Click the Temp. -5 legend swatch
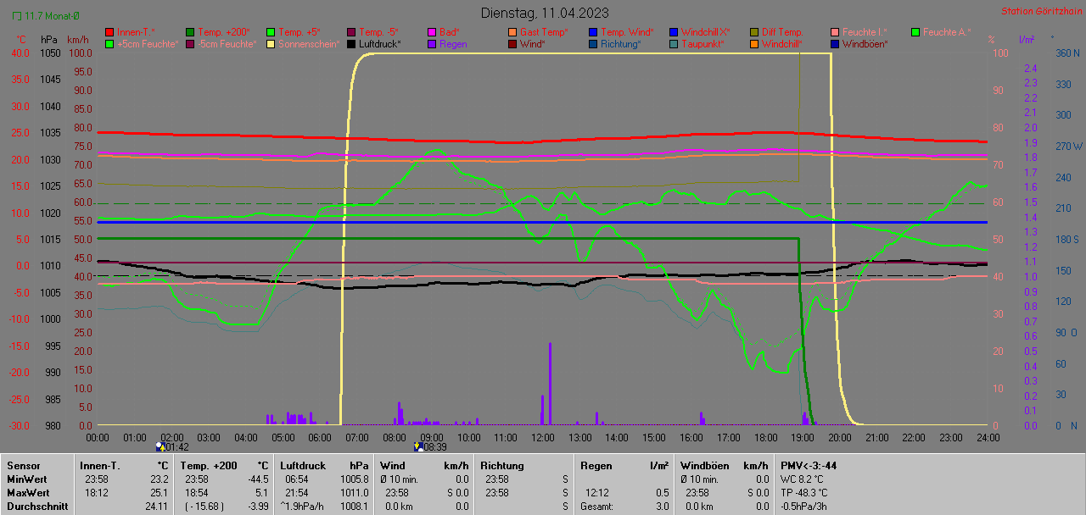Image resolution: width=1086 pixels, height=515 pixels. (x=351, y=32)
